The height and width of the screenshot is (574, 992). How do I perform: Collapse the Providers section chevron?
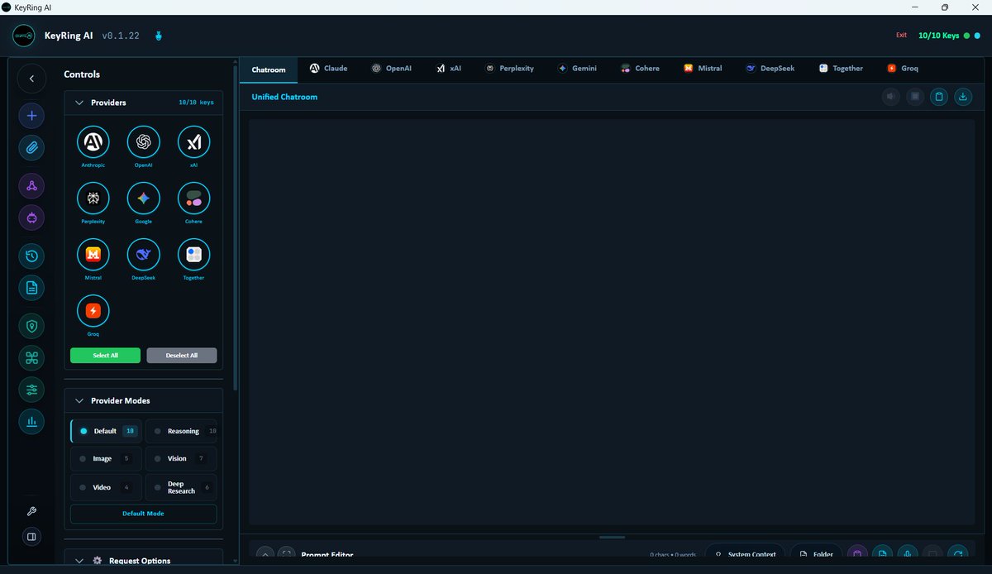(79, 103)
